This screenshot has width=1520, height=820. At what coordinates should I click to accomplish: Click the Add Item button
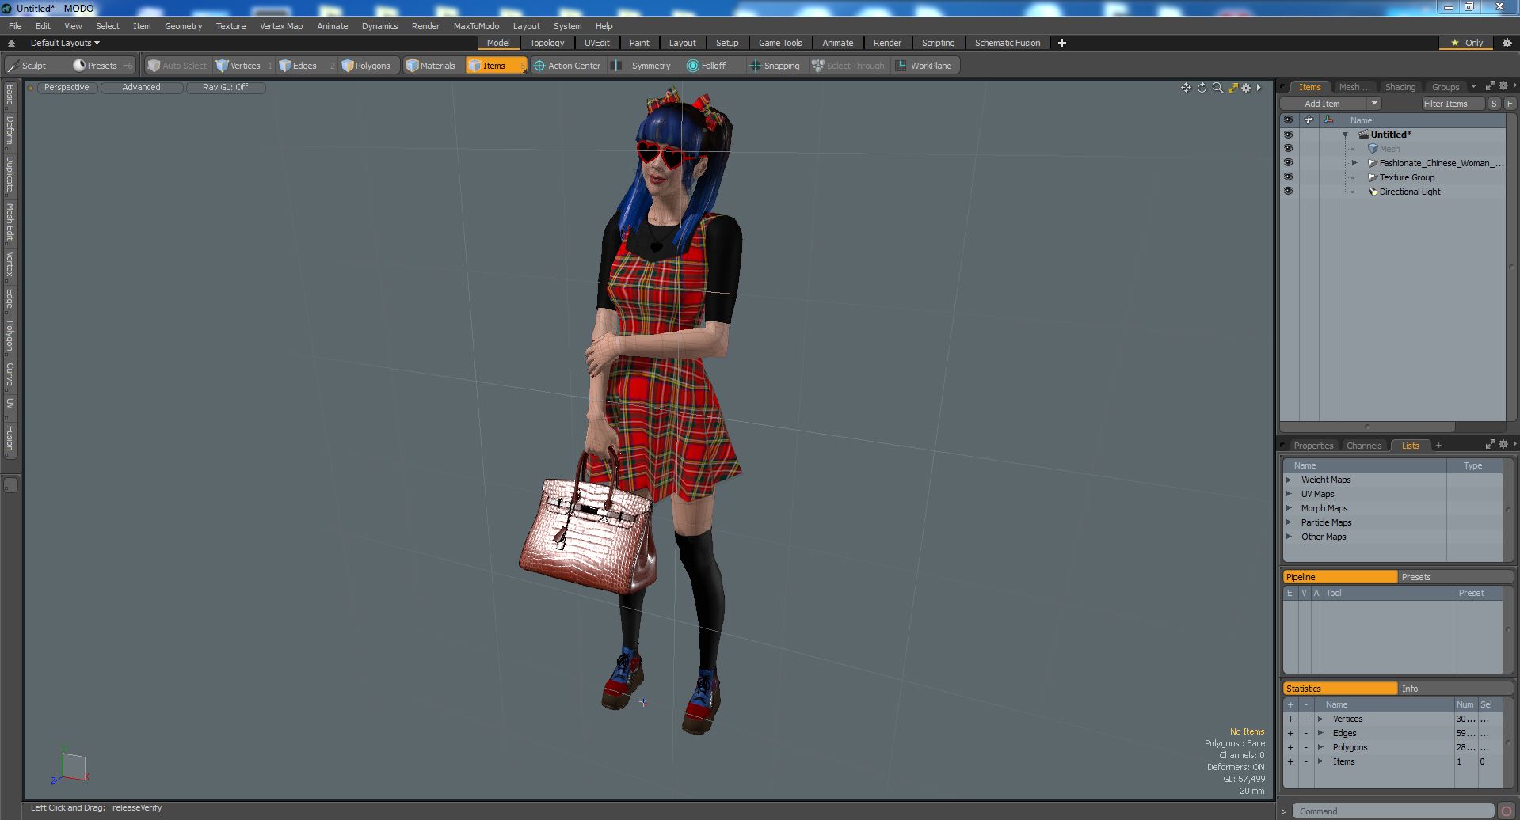pos(1322,104)
